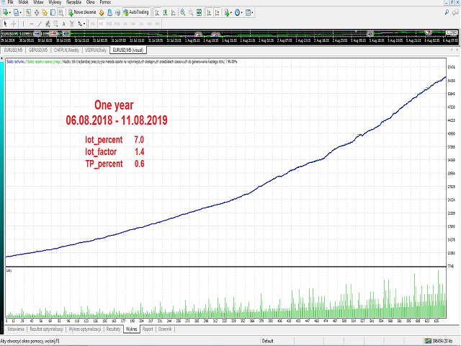Select the crosshair tool
The image size is (461, 346).
point(14,24)
